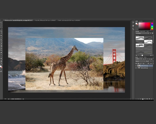Select the first brush thumbnail in Libraries

140,38
